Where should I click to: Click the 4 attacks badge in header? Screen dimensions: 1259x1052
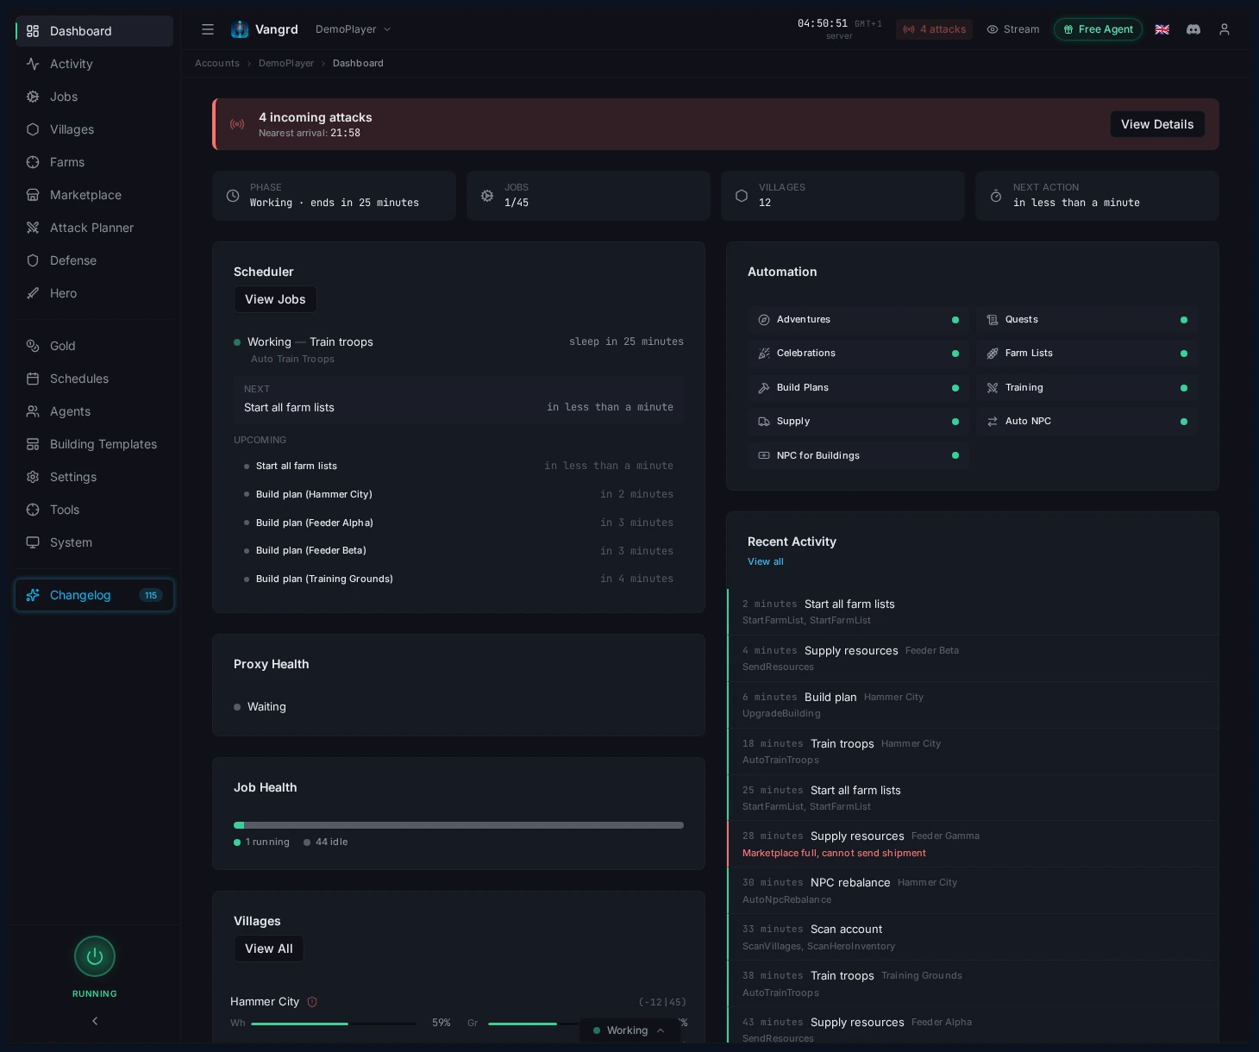[x=934, y=28]
